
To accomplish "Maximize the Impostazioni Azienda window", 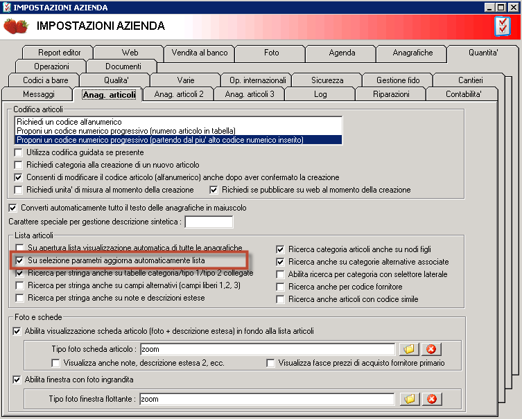I will tap(501, 8).
